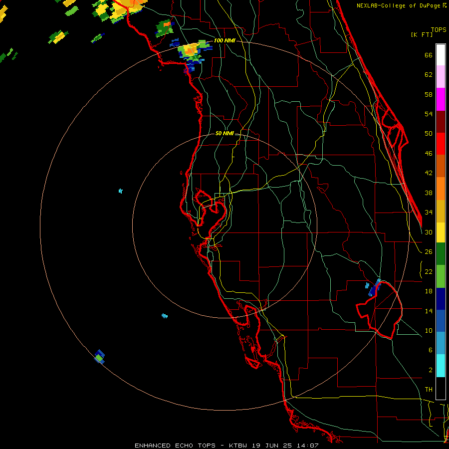The height and width of the screenshot is (449, 449).
Task: Click the '30' legend value
Action: click(x=429, y=232)
